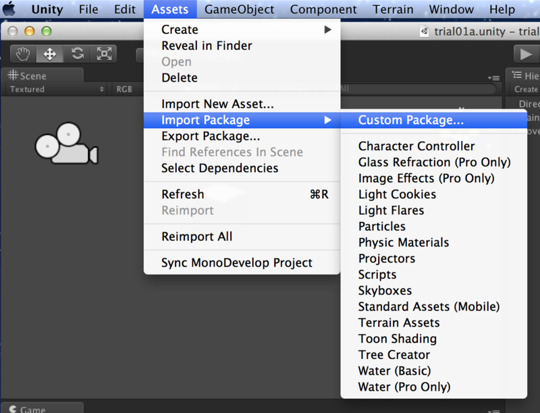Screen dimensions: 540x413
Task: Choose Custom Package... from the submenu
Action: click(x=411, y=120)
